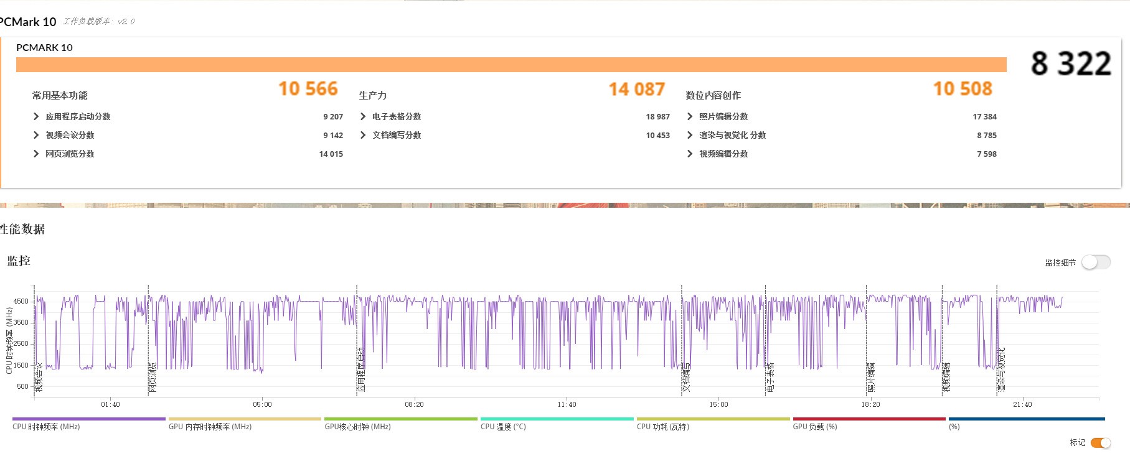
Task: Click the value 10 453
Action: click(658, 135)
